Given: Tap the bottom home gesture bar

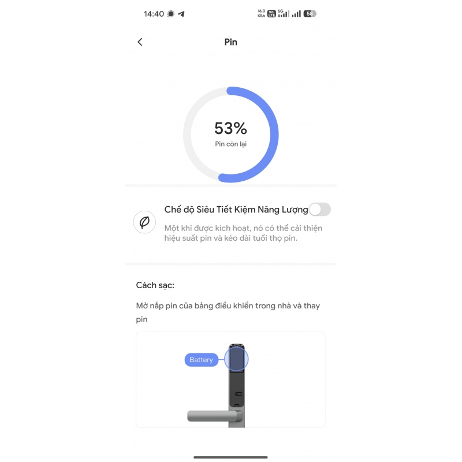Looking at the screenshot, I should 230,457.
